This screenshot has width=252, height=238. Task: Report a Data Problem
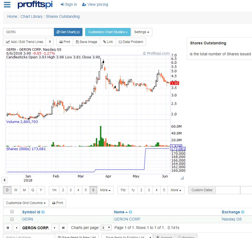[x=131, y=42]
